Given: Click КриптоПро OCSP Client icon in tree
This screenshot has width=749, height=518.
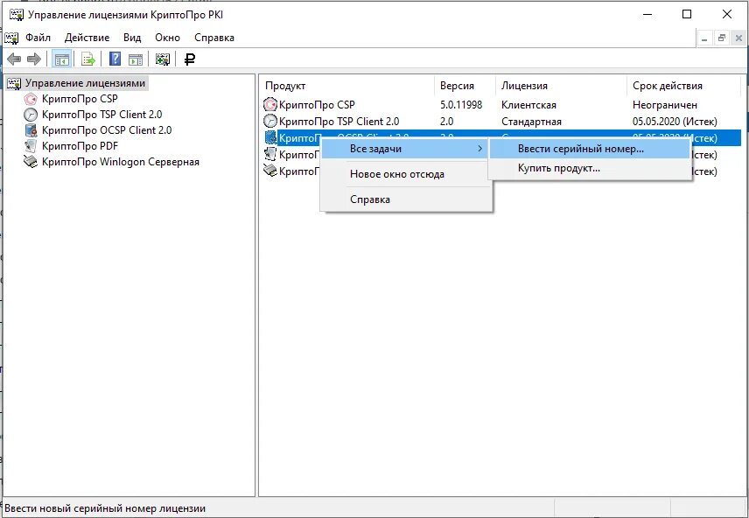Looking at the screenshot, I should tap(31, 130).
